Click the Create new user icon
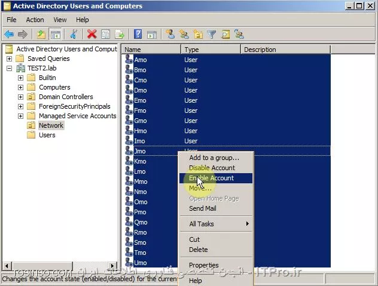The image size is (378, 286). click(x=170, y=34)
